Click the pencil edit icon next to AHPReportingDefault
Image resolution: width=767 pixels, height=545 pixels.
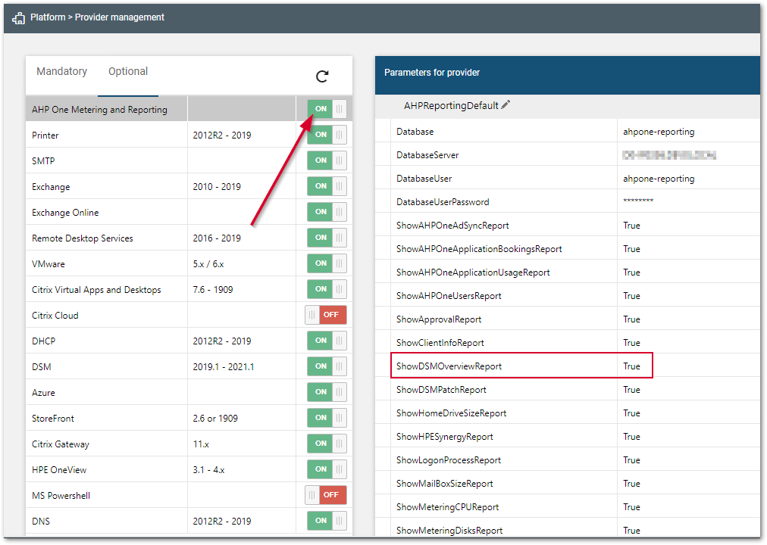506,104
